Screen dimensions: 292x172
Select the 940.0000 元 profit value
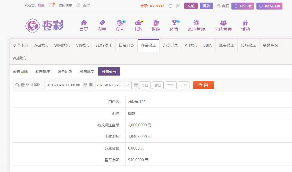pos(138,160)
